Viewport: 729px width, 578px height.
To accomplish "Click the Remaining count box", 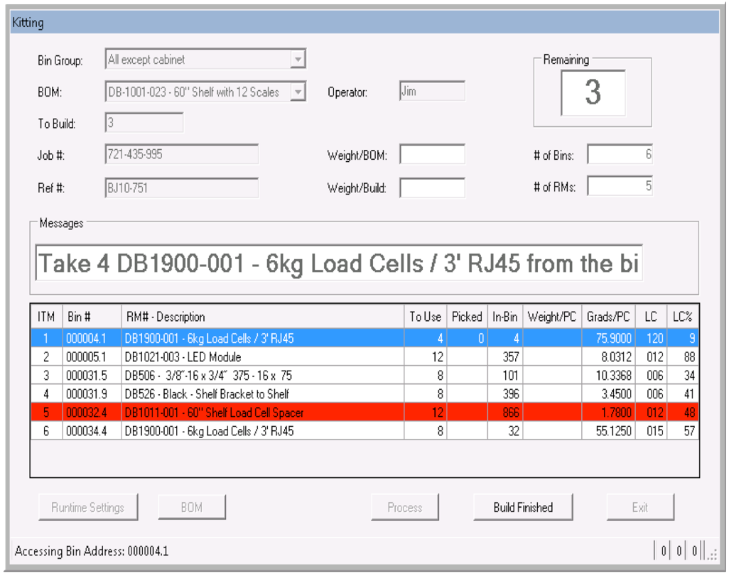I will coord(593,92).
